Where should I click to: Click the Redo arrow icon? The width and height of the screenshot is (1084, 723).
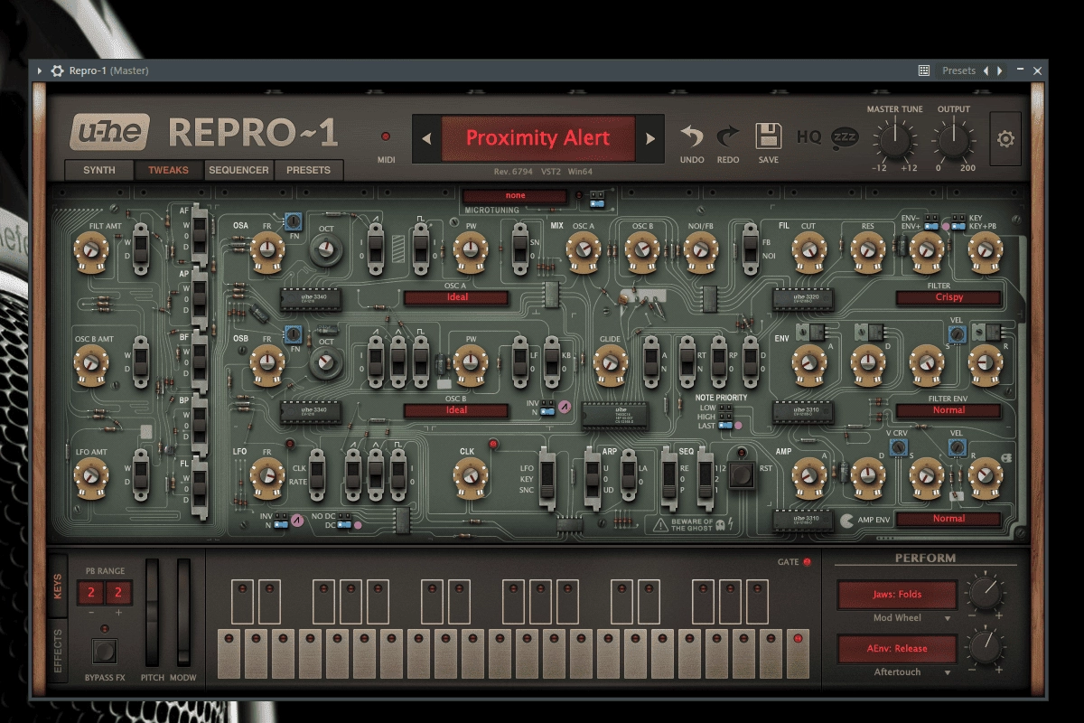(x=728, y=136)
